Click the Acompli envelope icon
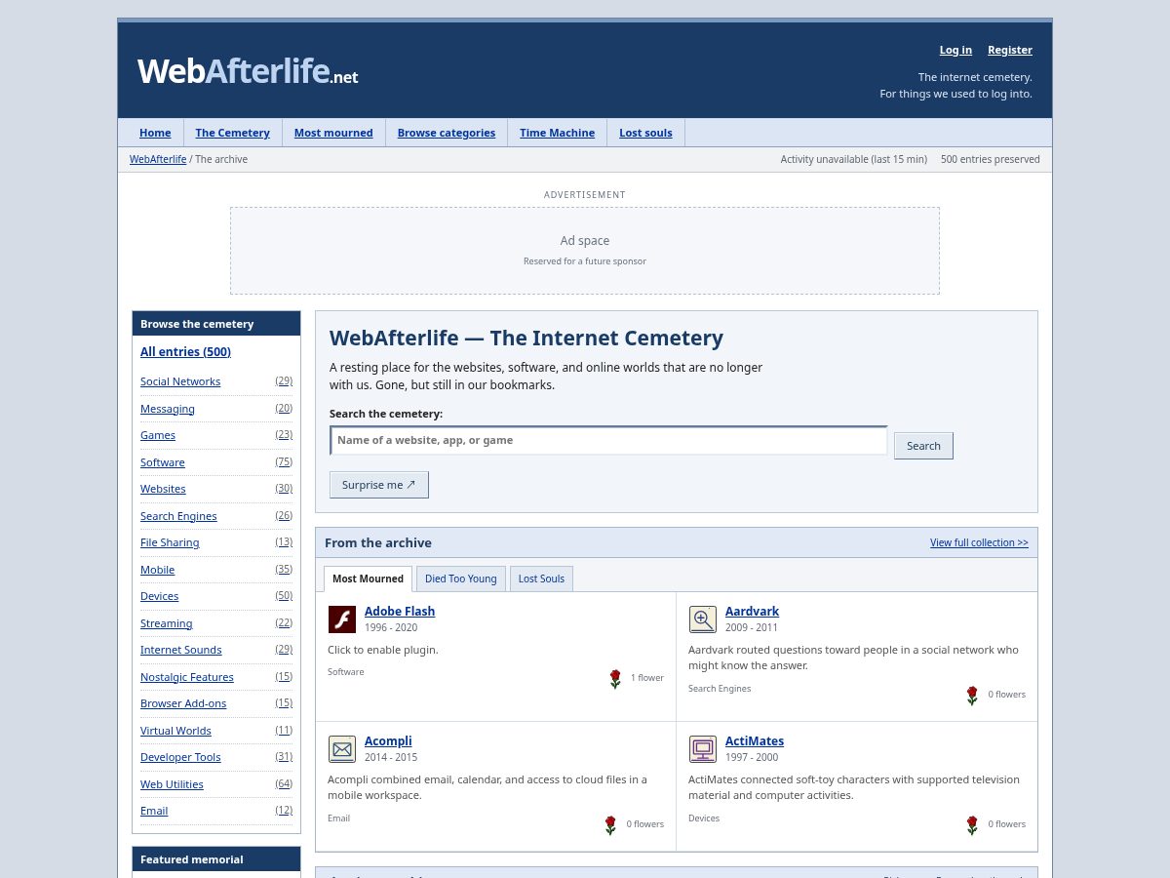The height and width of the screenshot is (878, 1170). click(x=342, y=749)
